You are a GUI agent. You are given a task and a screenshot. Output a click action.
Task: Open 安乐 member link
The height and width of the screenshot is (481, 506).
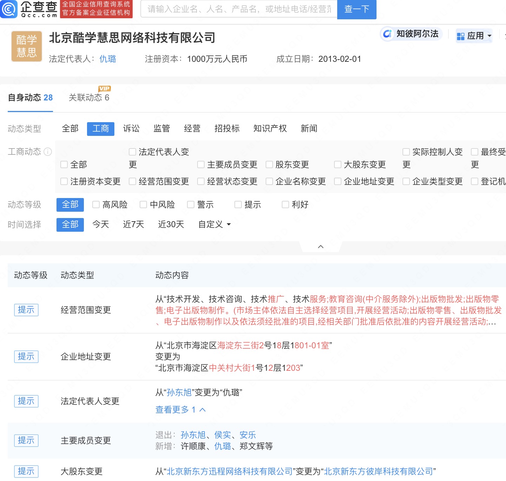[248, 435]
